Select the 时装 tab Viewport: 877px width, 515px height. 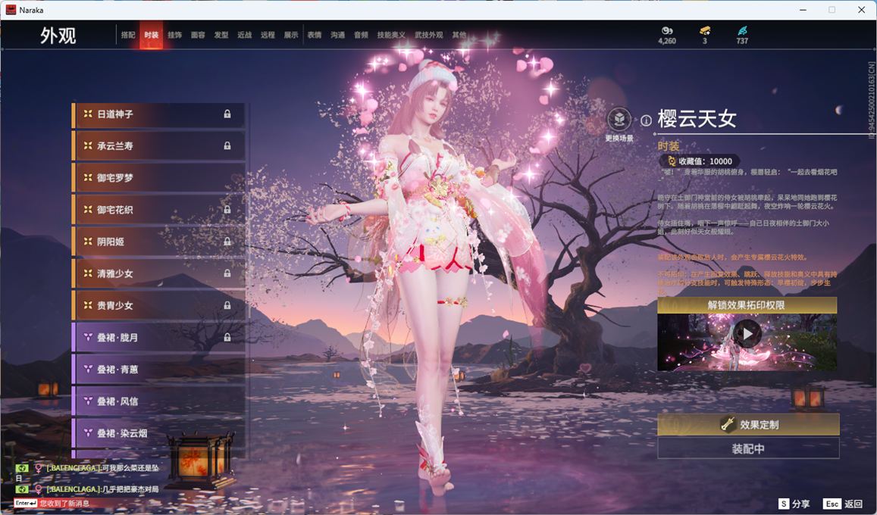151,35
